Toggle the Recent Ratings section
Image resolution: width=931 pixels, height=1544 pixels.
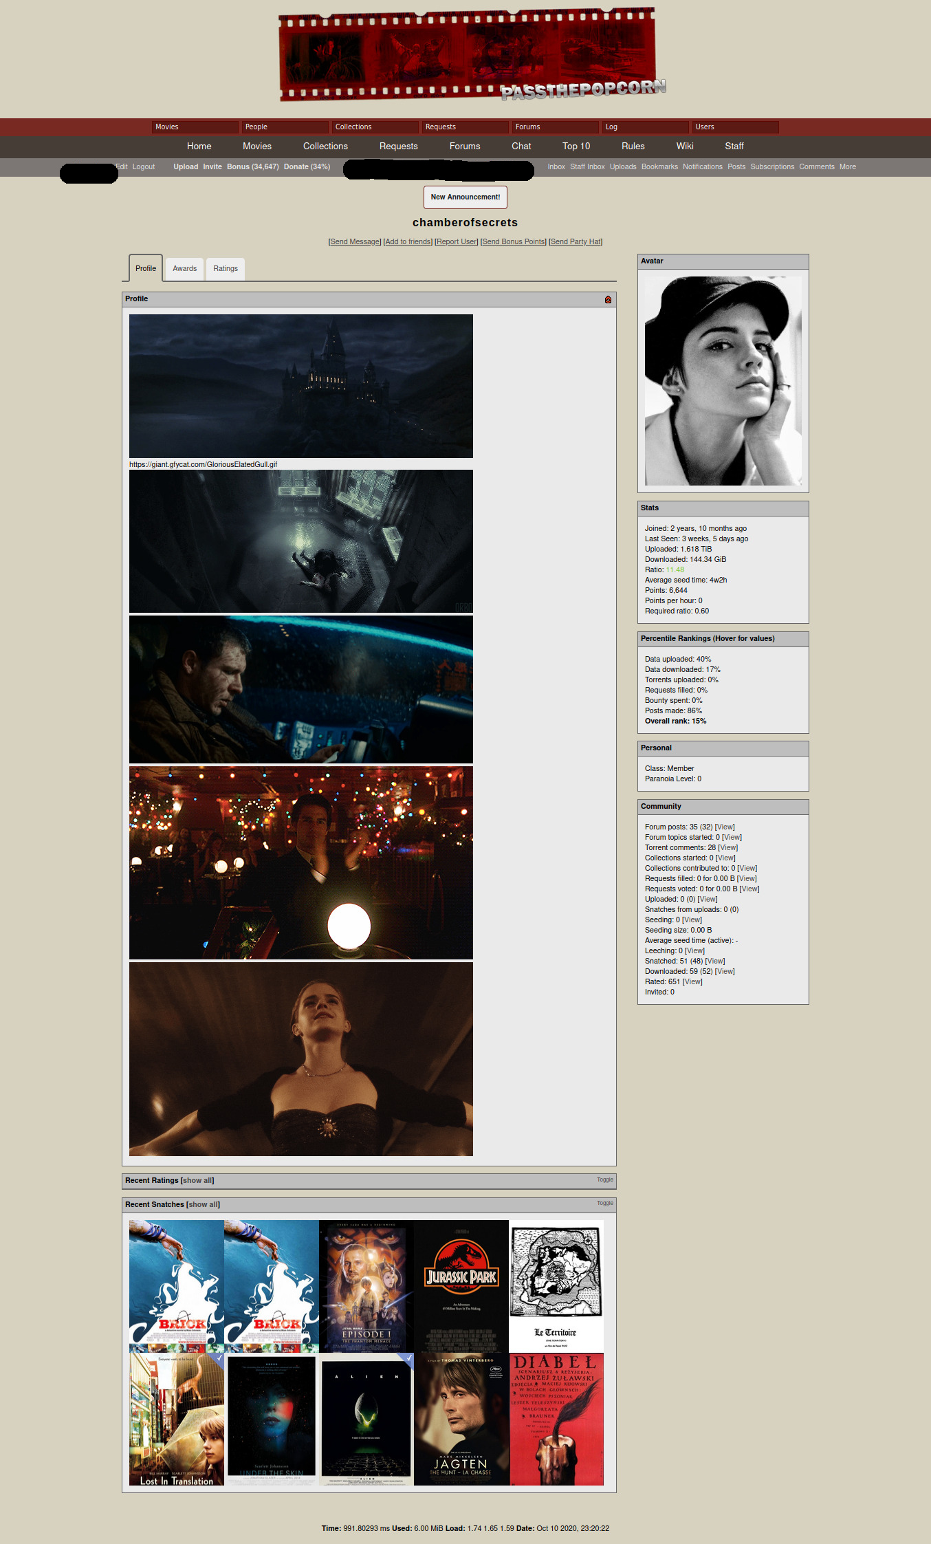point(604,1179)
